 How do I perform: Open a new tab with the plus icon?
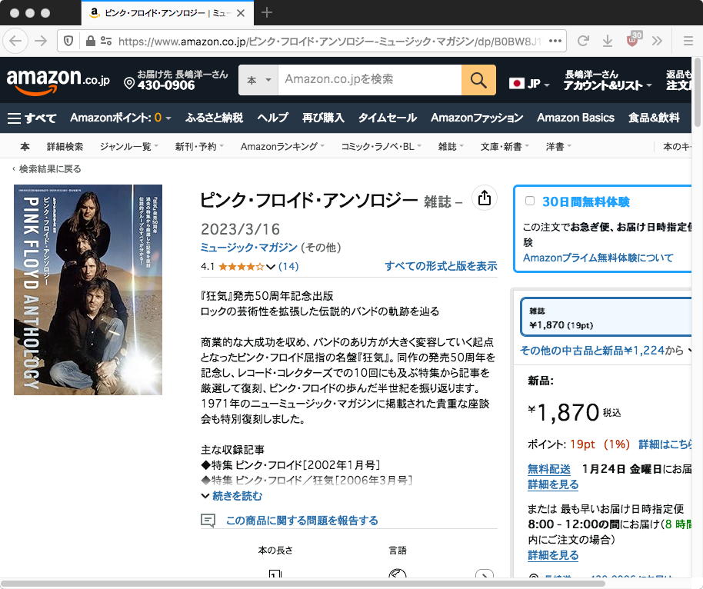266,12
